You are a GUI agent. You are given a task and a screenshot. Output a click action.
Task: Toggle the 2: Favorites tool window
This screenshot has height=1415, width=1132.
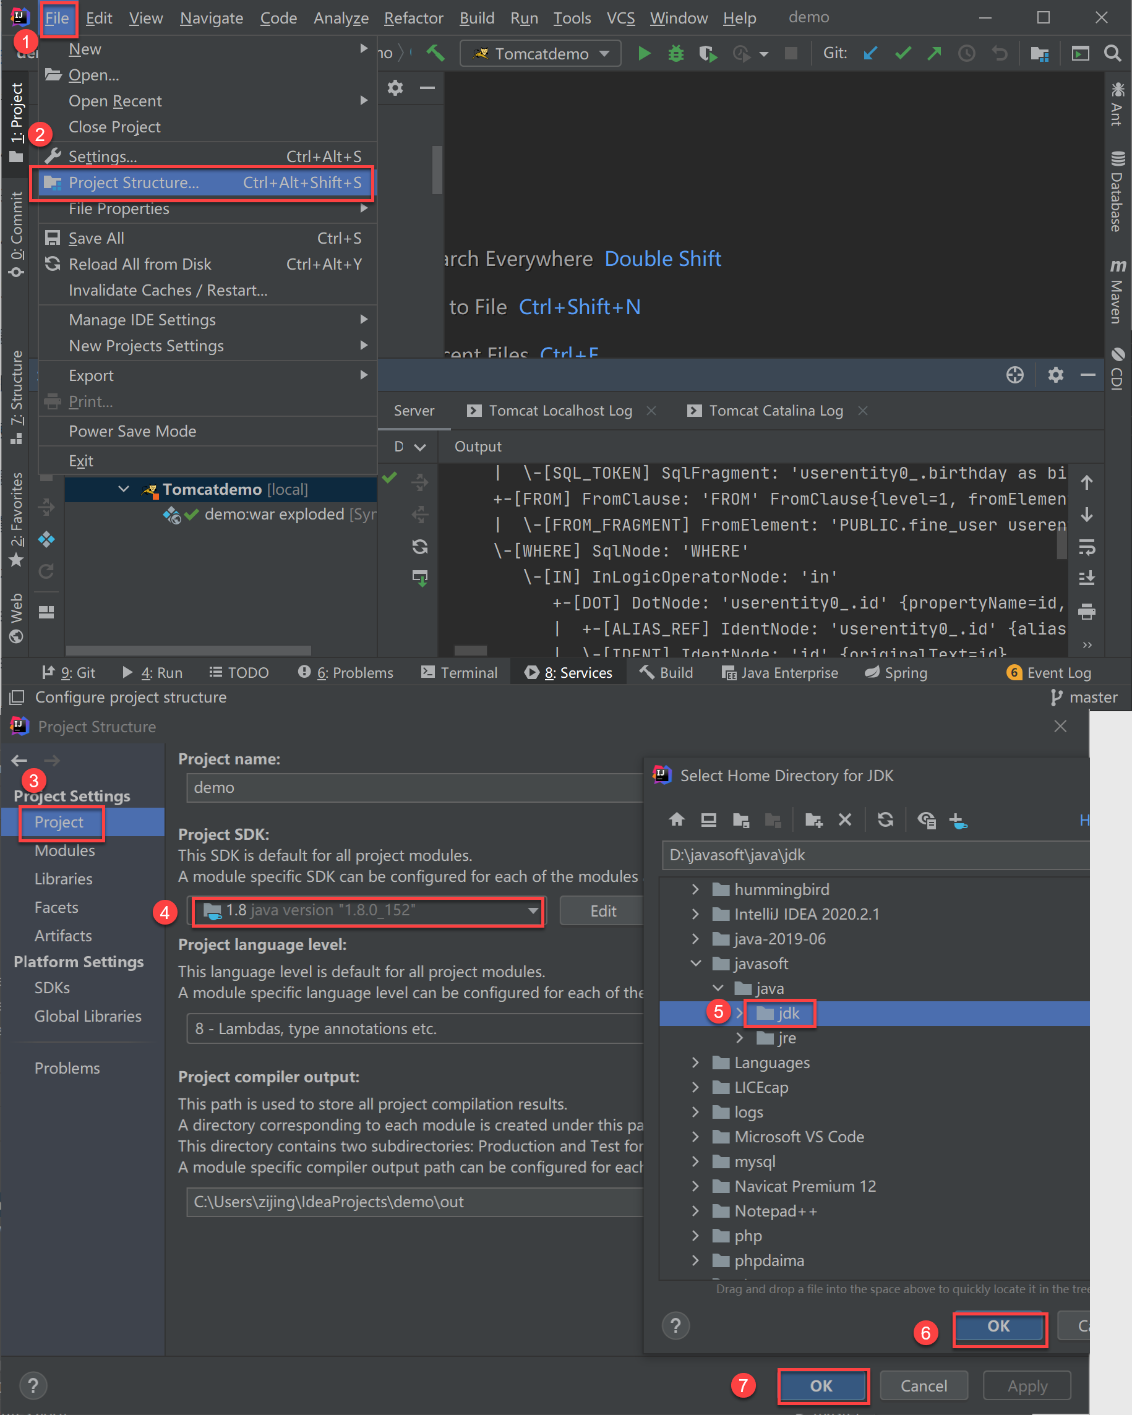point(17,519)
